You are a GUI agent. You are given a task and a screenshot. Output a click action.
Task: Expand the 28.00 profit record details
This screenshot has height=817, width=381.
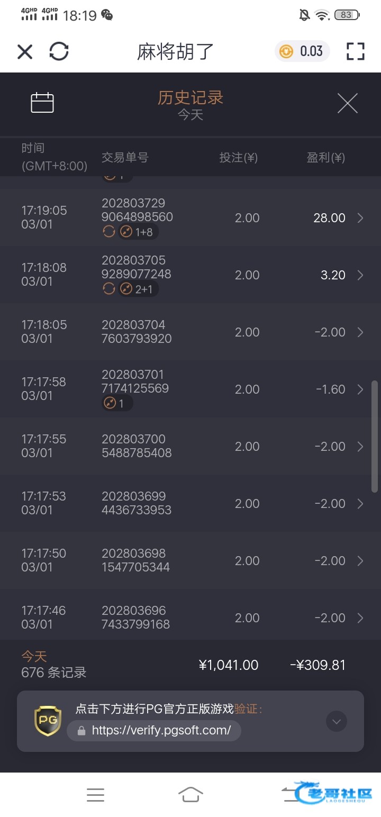point(360,218)
